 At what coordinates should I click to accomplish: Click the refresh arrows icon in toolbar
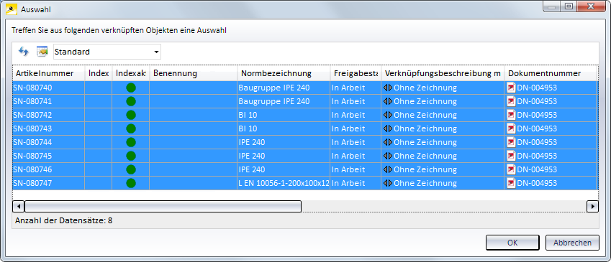coord(23,51)
